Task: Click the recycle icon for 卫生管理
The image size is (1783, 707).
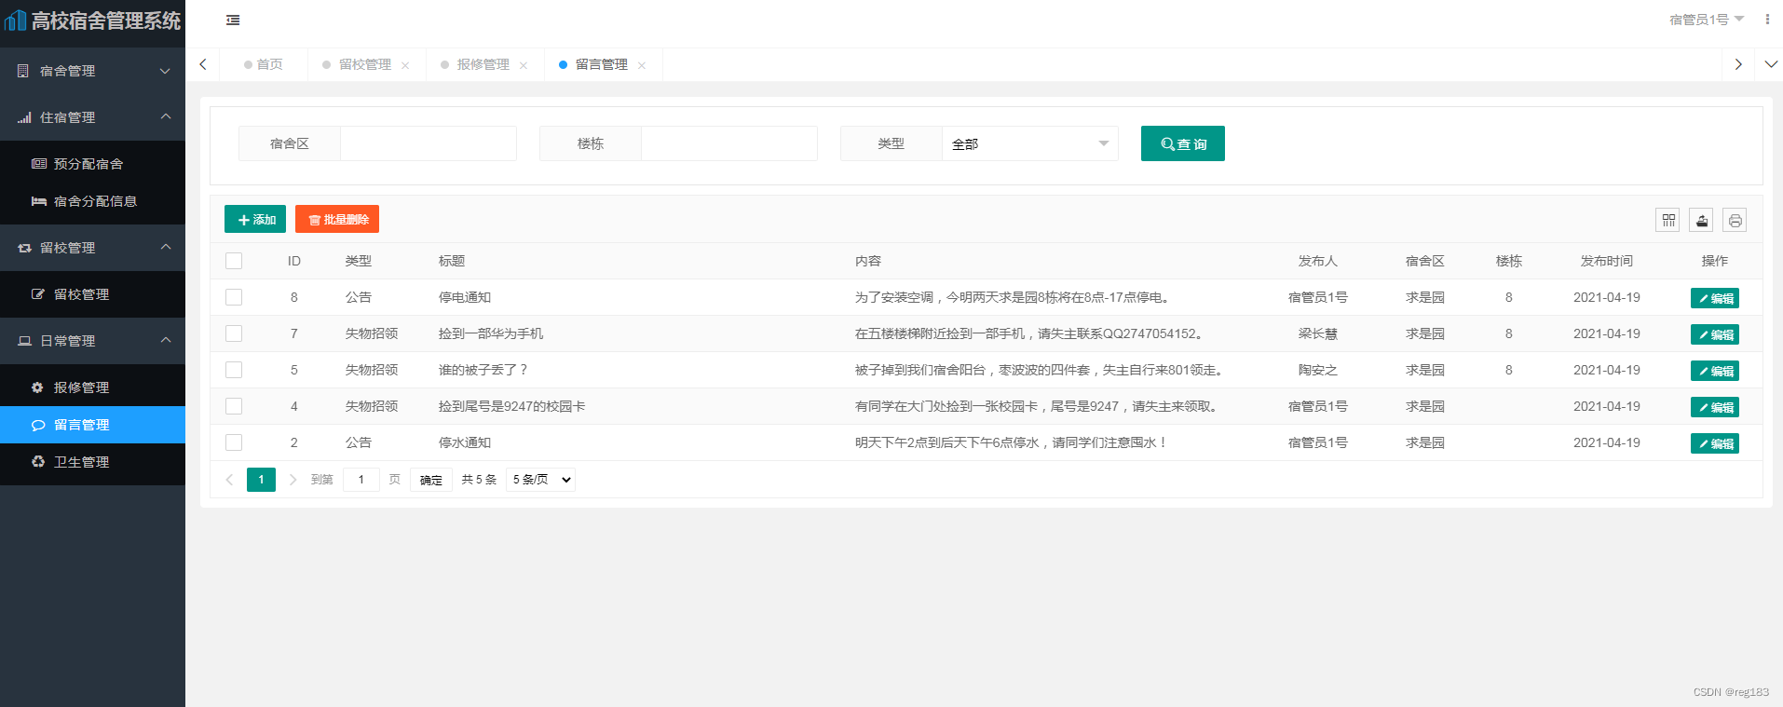Action: tap(38, 462)
